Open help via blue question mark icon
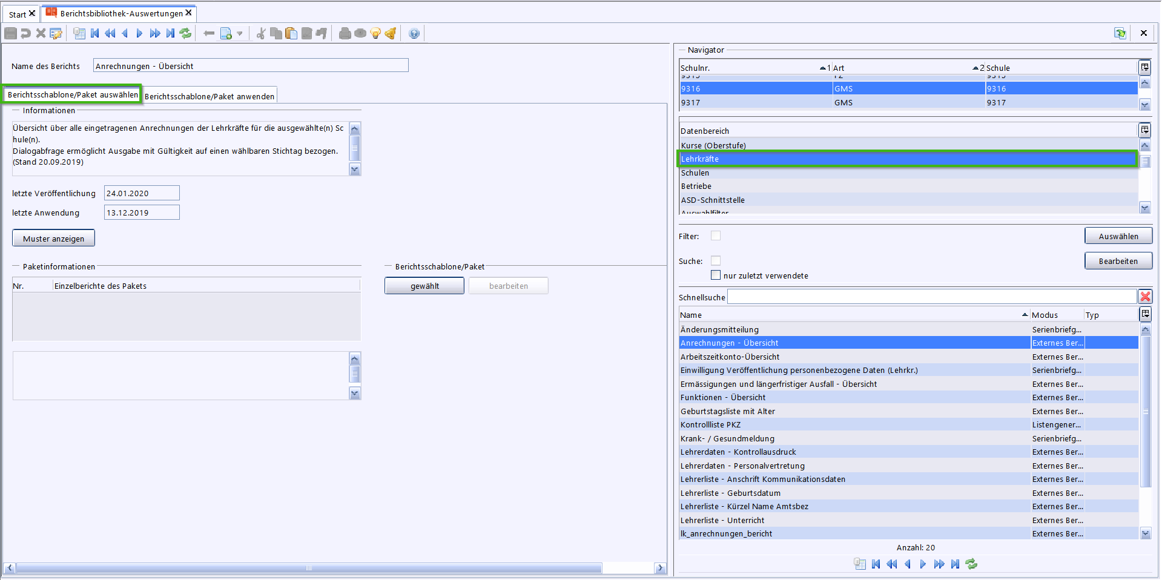Viewport: 1162px width, 580px height. click(x=414, y=33)
